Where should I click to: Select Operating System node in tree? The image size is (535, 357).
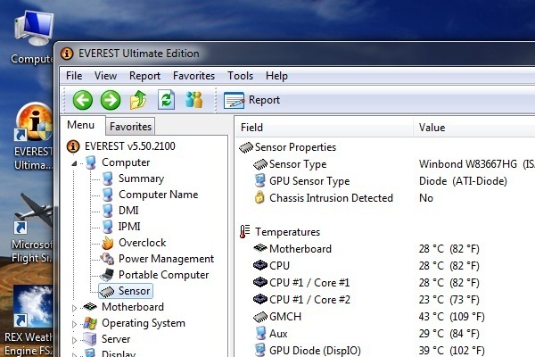pyautogui.click(x=135, y=323)
